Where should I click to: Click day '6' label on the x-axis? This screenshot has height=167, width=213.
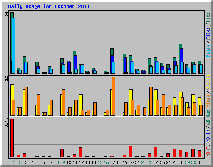(45, 162)
